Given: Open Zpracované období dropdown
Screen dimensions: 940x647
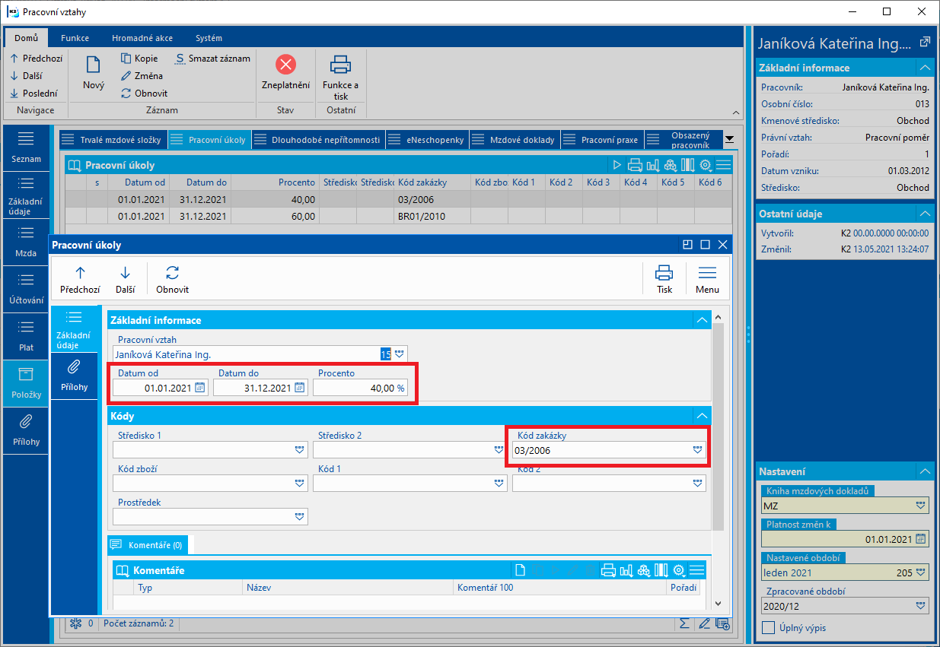Looking at the screenshot, I should click(922, 606).
